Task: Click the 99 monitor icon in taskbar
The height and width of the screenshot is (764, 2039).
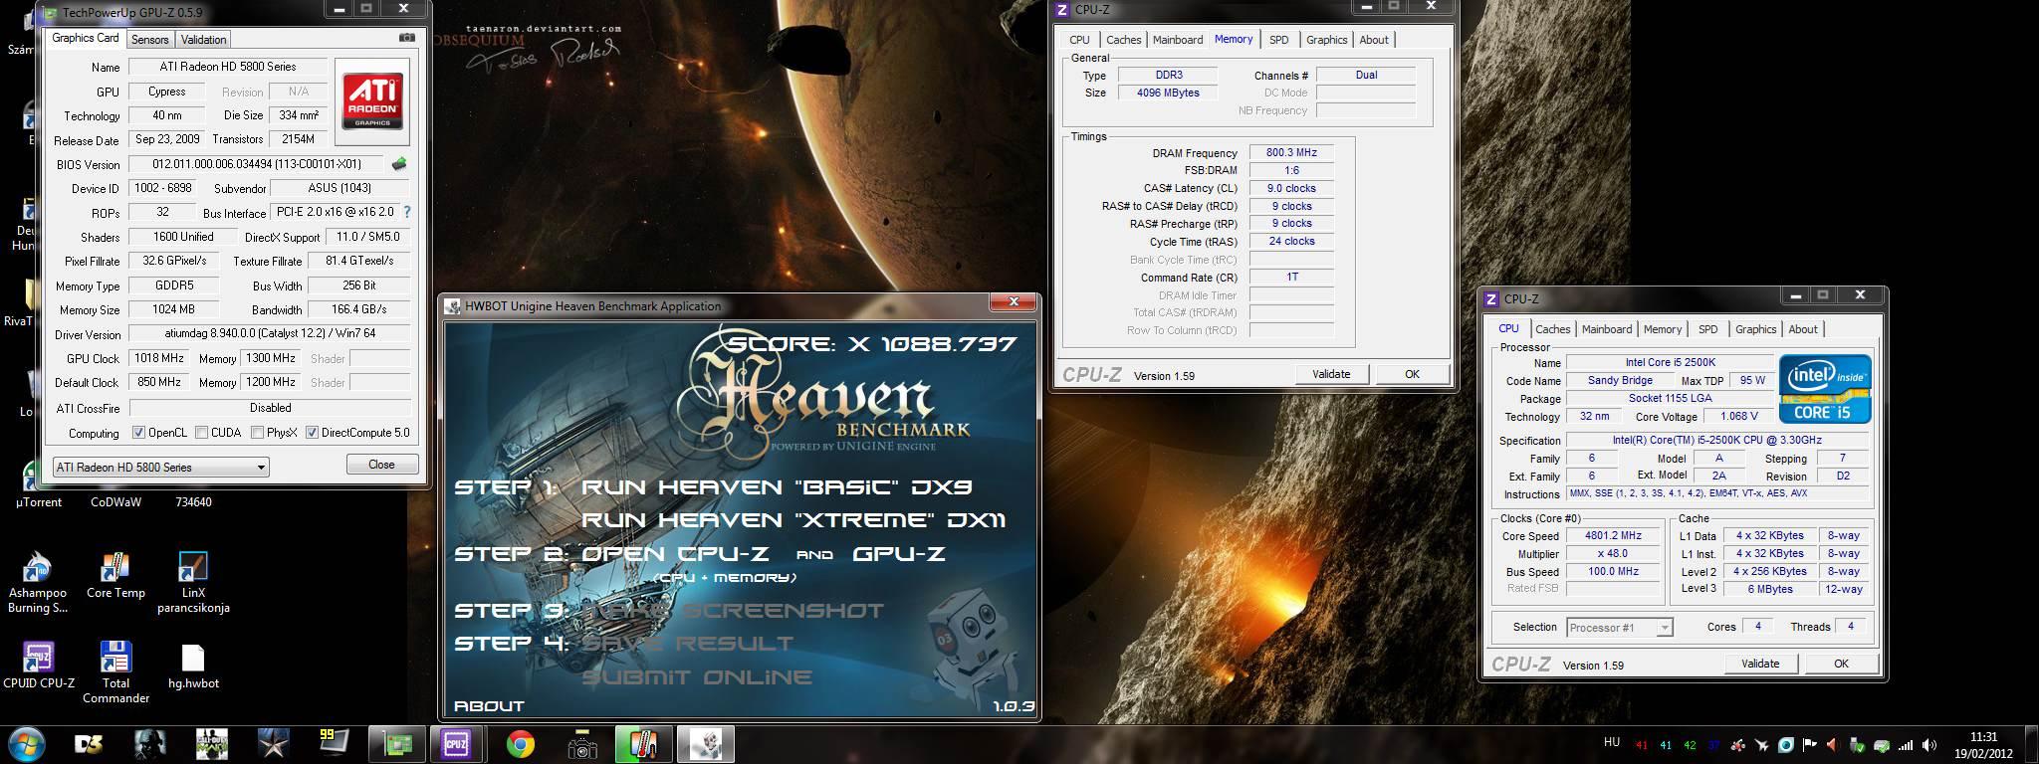Action: click(333, 743)
